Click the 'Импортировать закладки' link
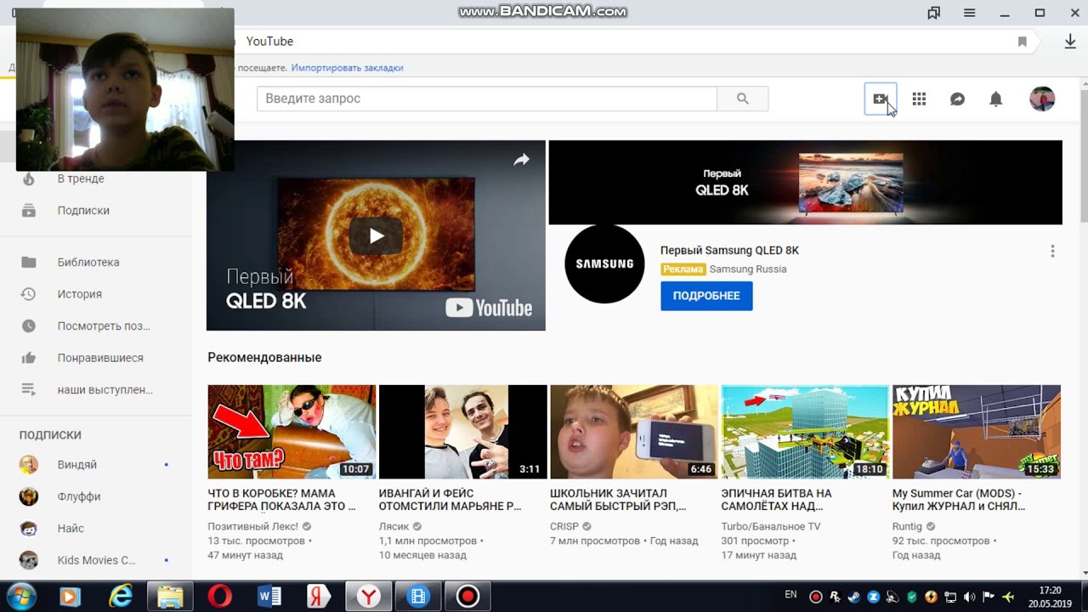 (347, 68)
